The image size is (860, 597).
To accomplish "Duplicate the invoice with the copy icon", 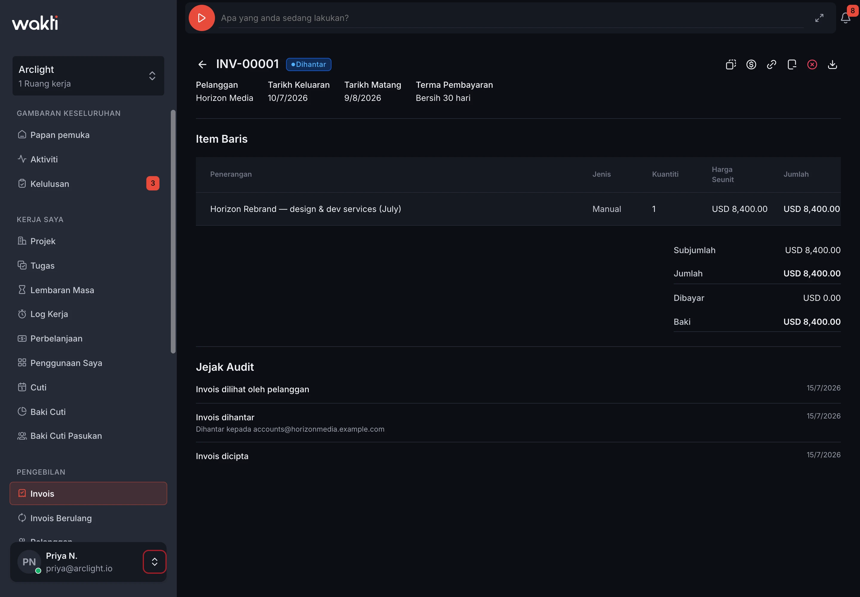I will (x=731, y=64).
